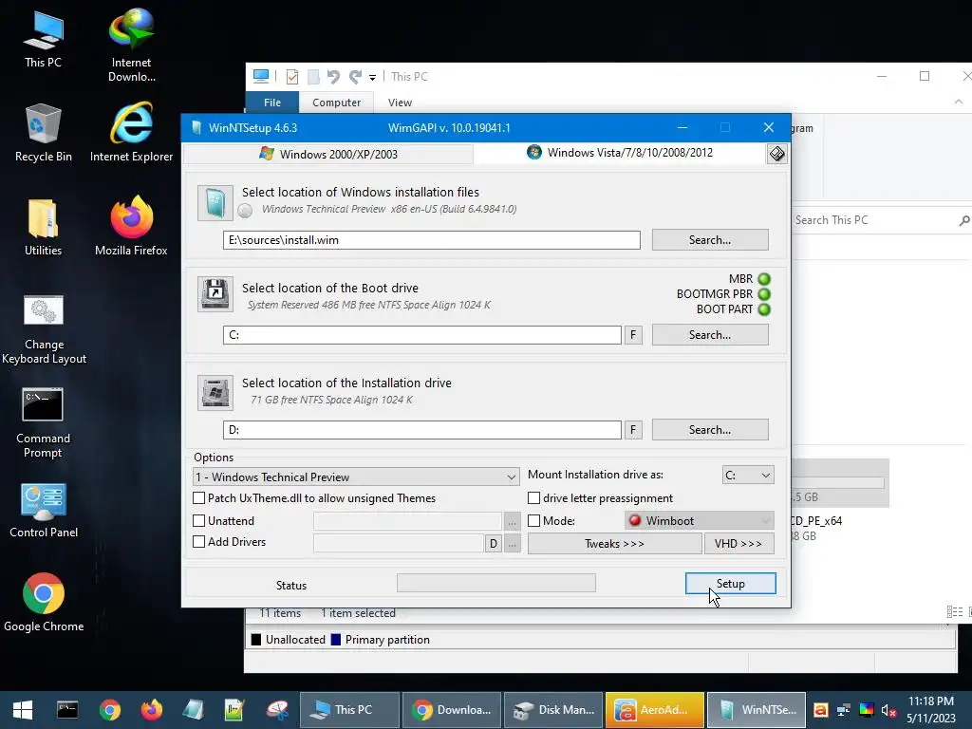
Task: Open the Wimboot mode dropdown
Action: click(700, 521)
